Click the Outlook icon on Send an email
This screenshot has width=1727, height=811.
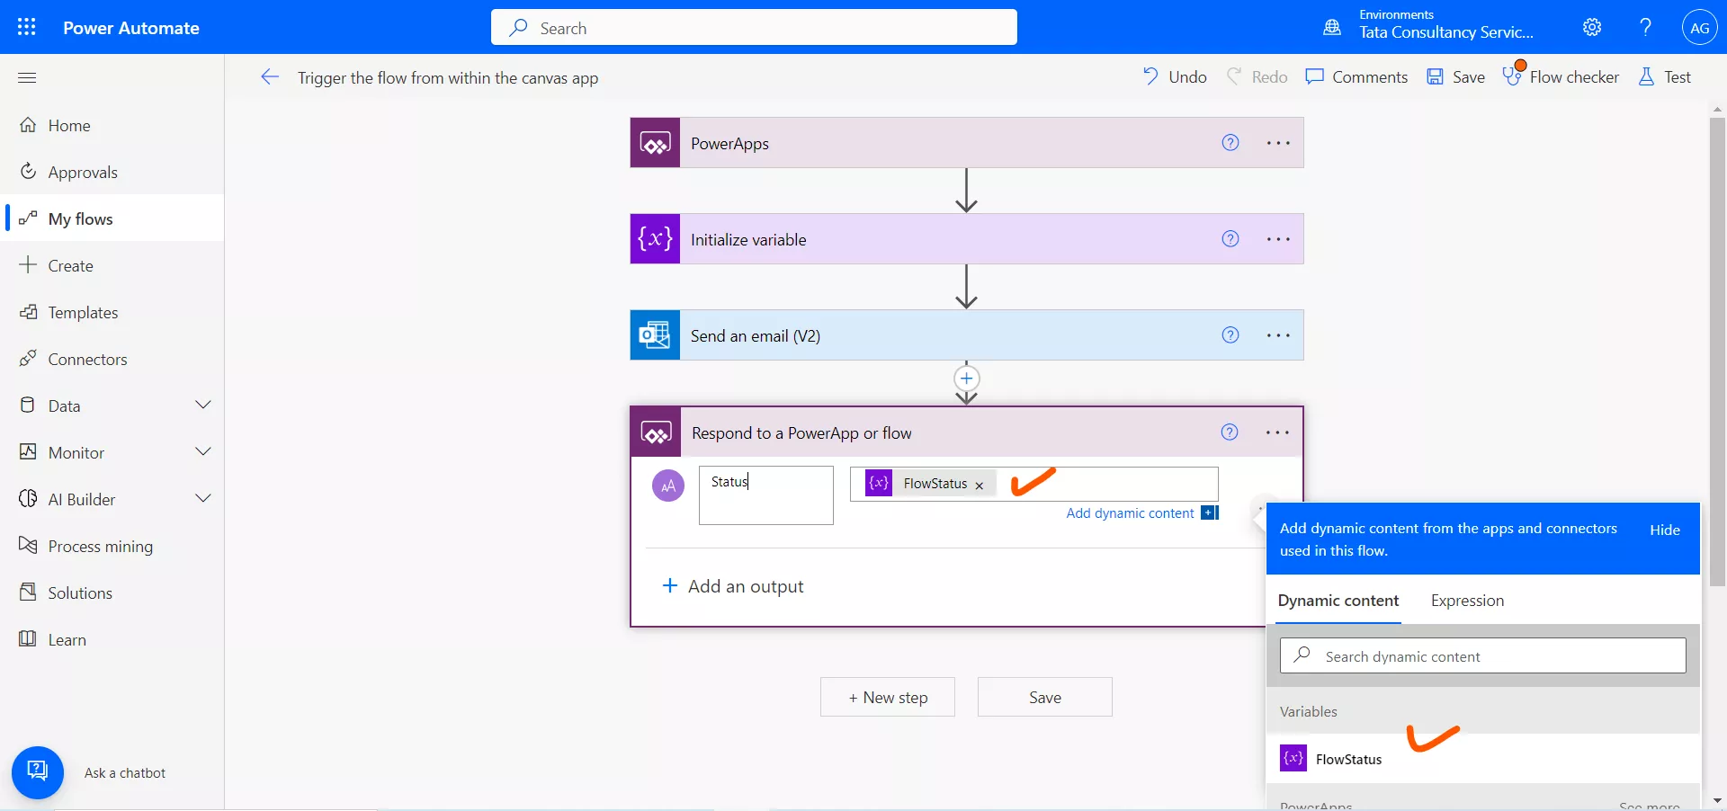pos(655,335)
